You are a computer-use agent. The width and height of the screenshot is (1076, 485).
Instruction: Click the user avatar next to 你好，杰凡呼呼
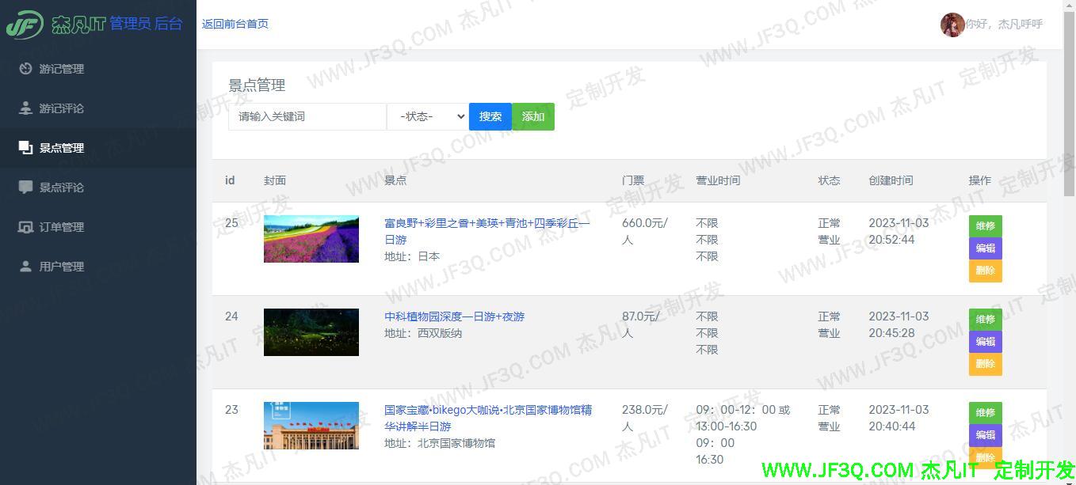[952, 24]
